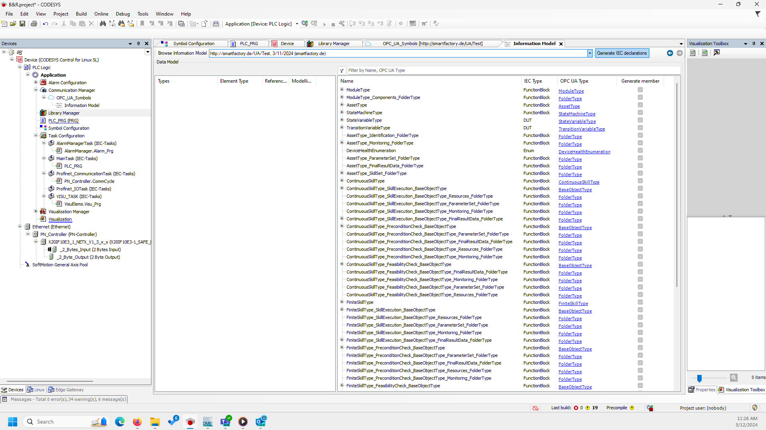Expand the ContinuousSkillType row
Viewport: 766px width, 430px height.
click(342, 181)
